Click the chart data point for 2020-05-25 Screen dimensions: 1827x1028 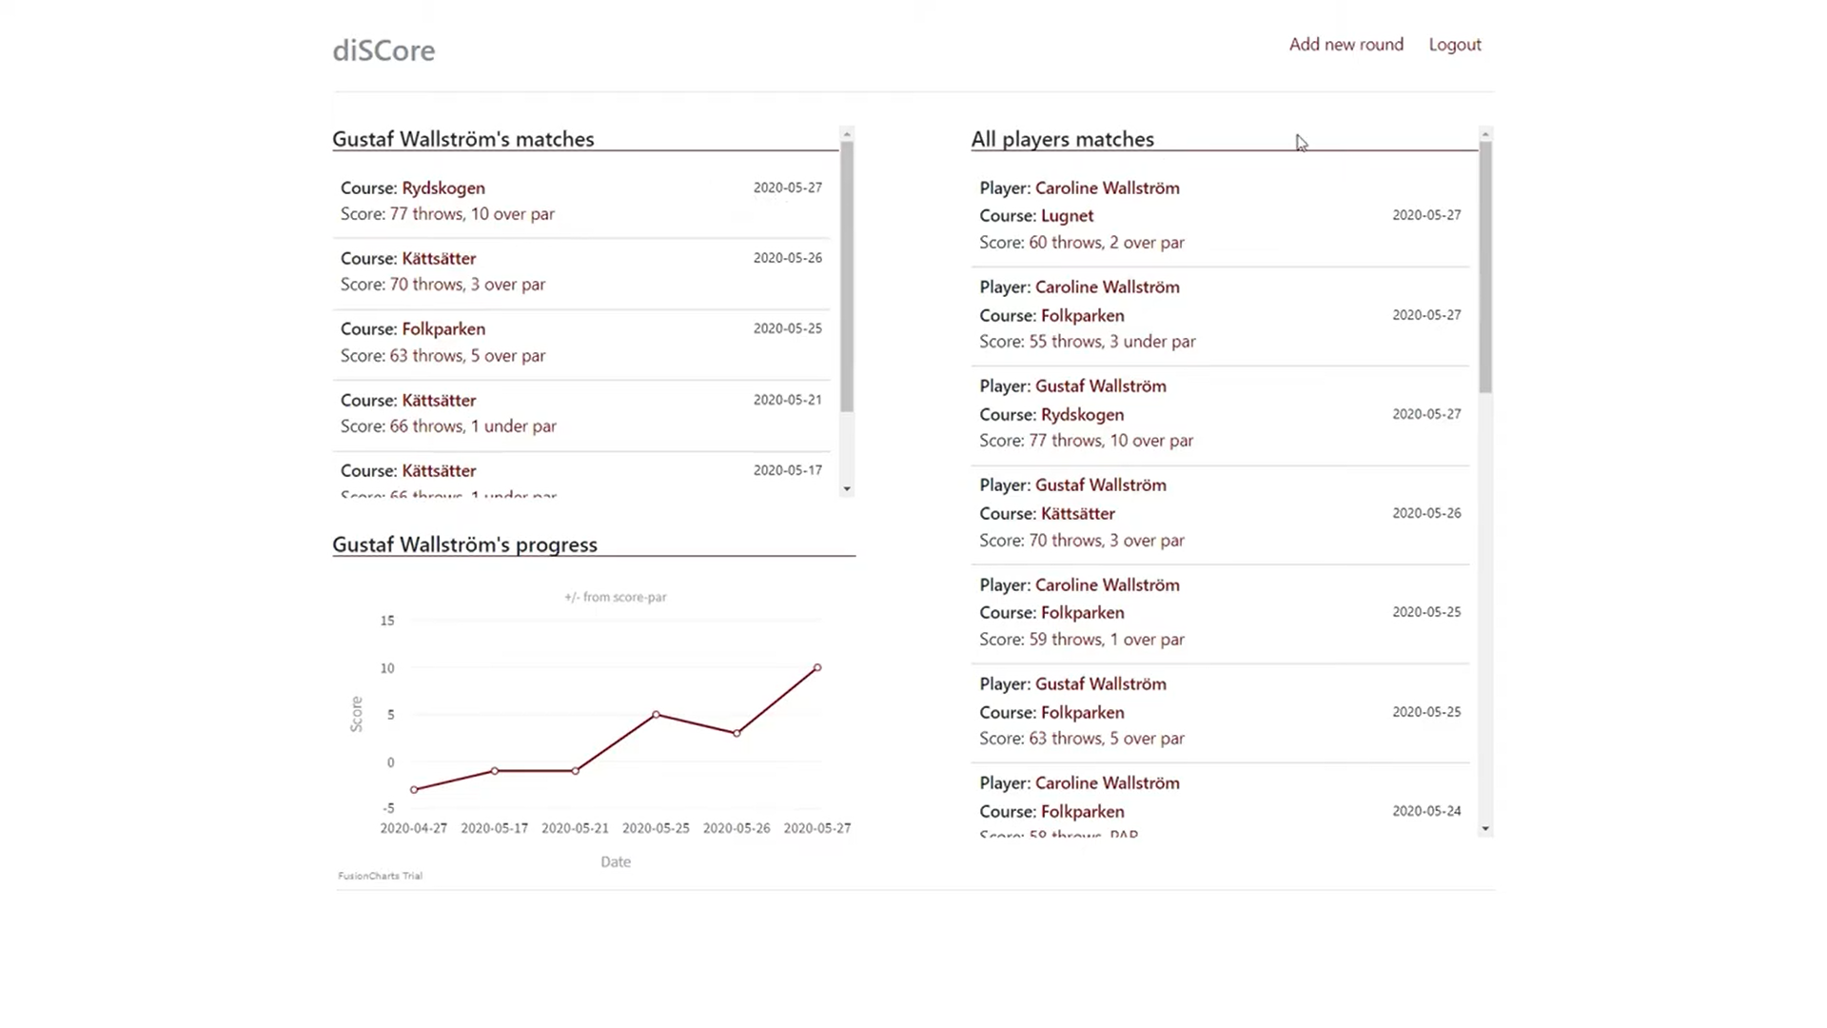click(x=656, y=715)
